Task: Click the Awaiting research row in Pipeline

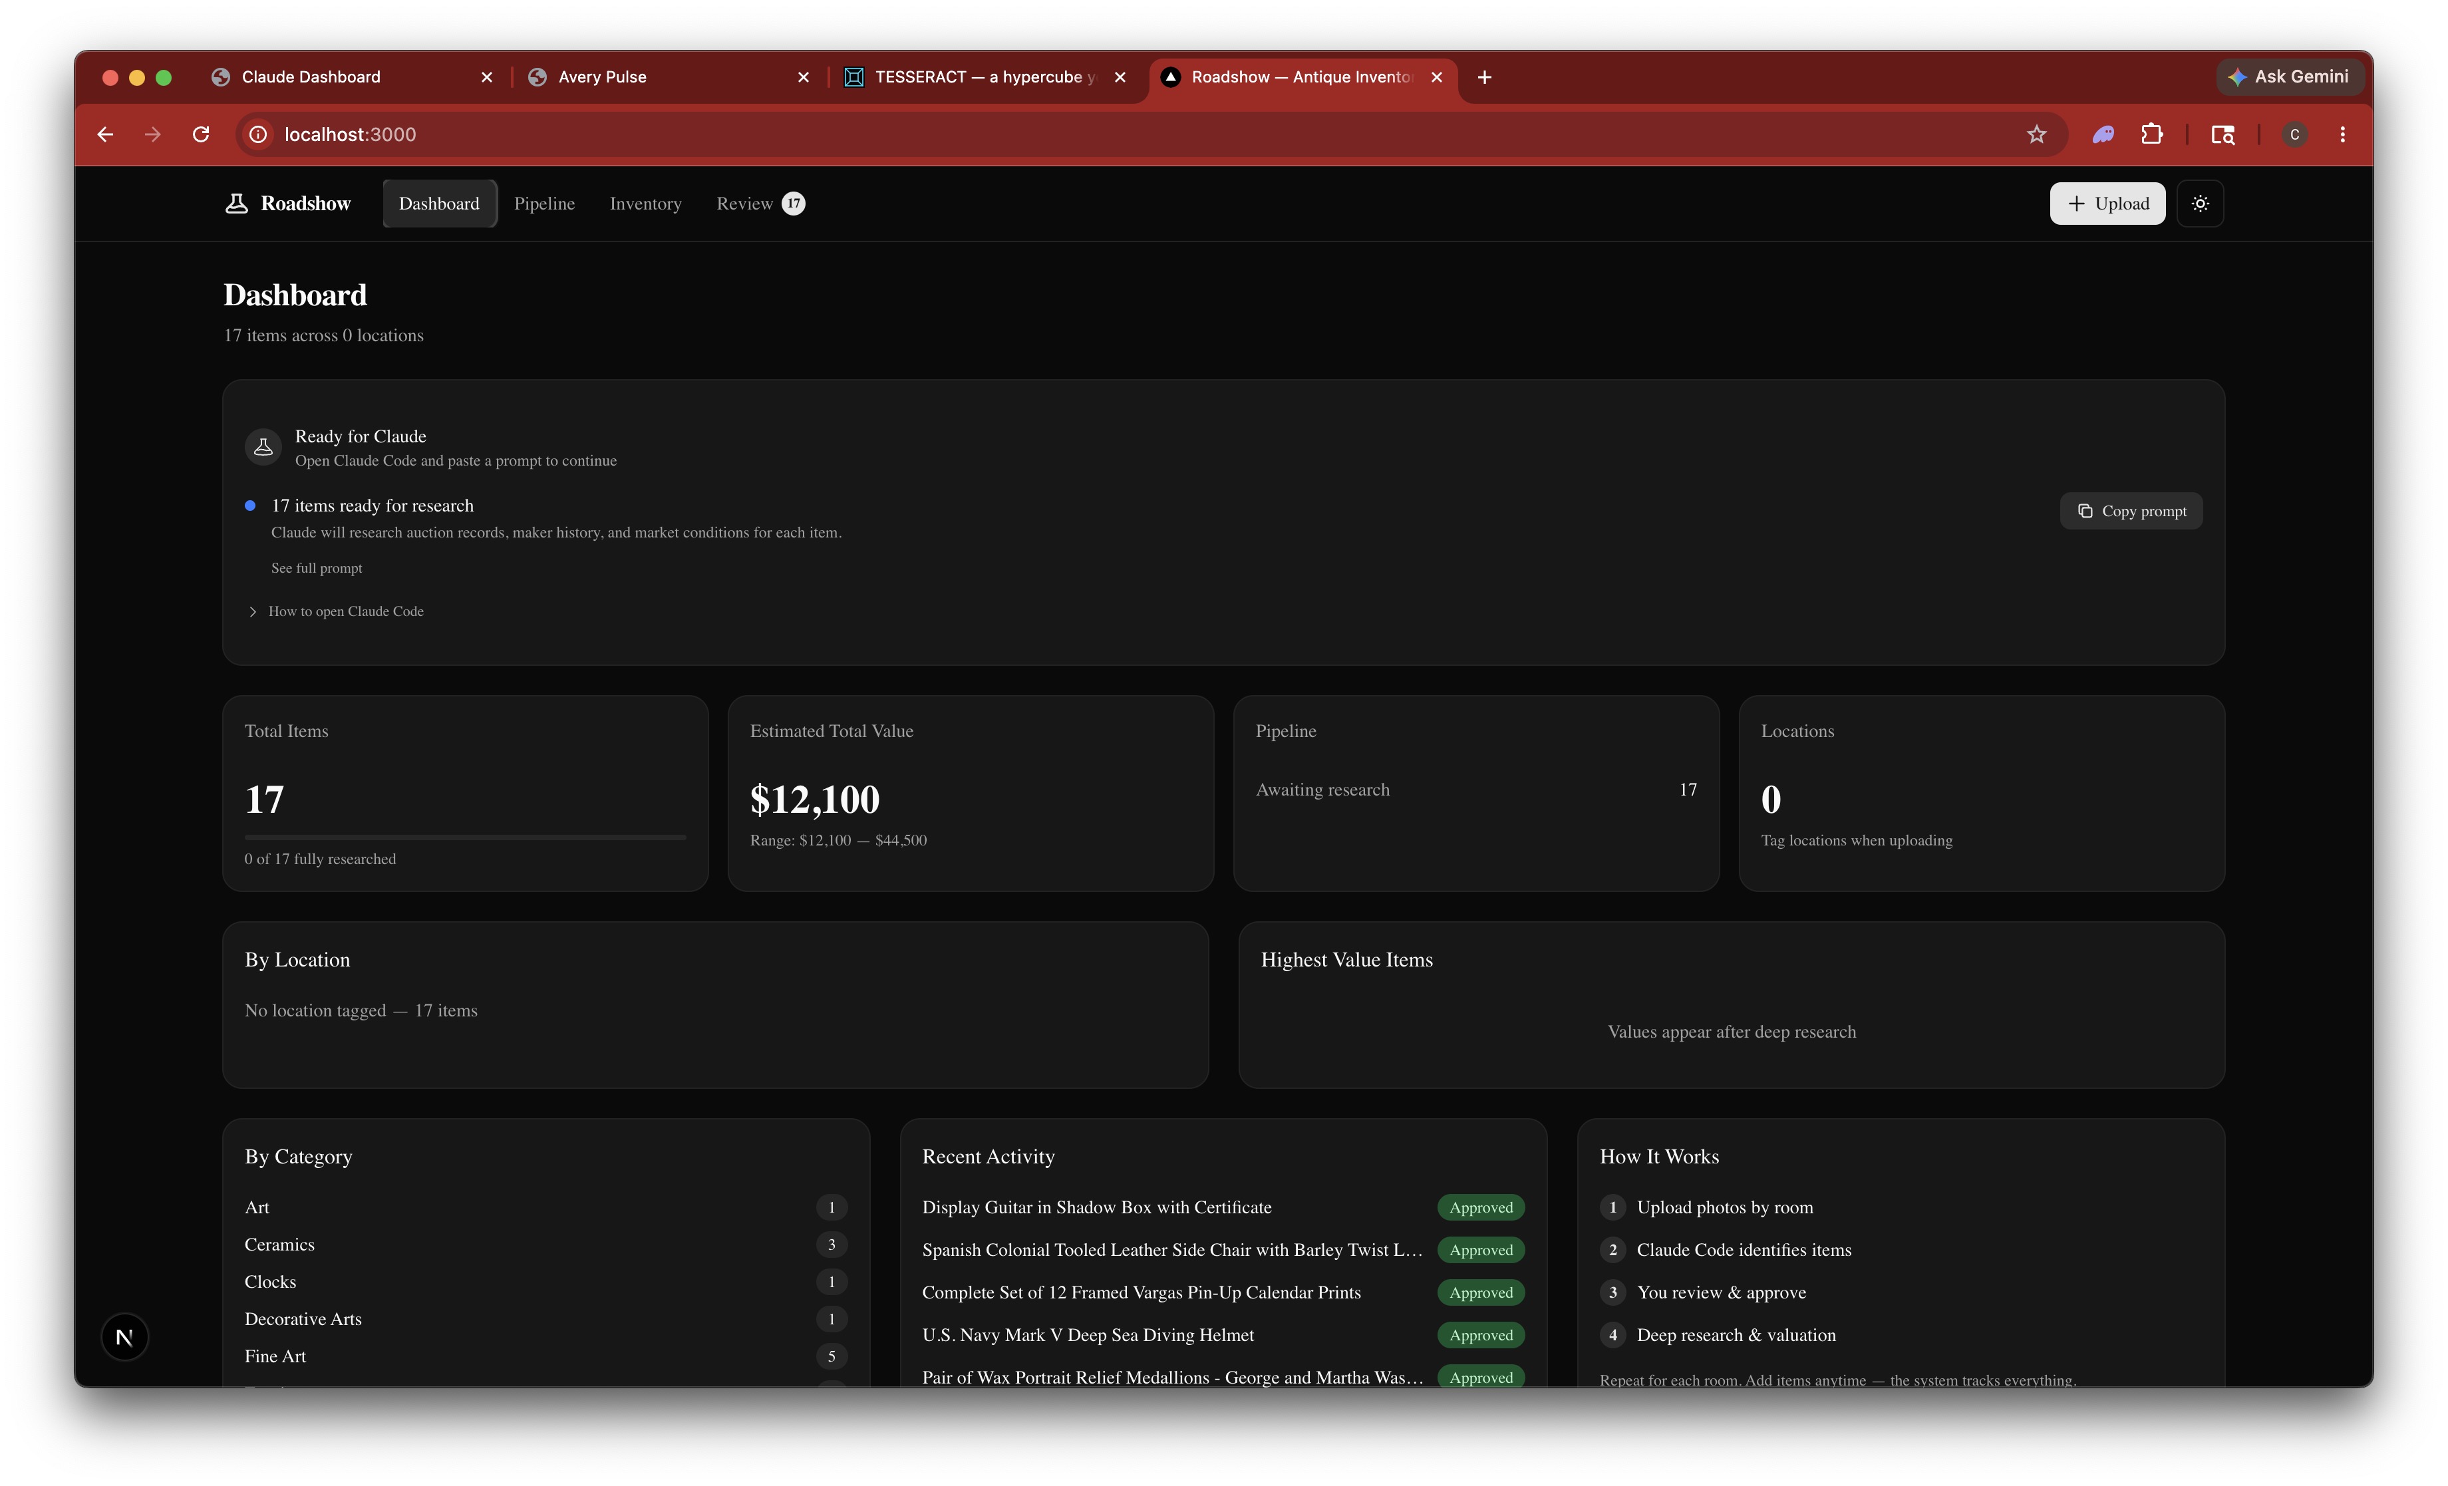Action: click(1475, 790)
